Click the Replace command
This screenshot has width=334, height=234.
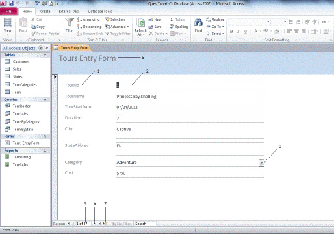215,19
